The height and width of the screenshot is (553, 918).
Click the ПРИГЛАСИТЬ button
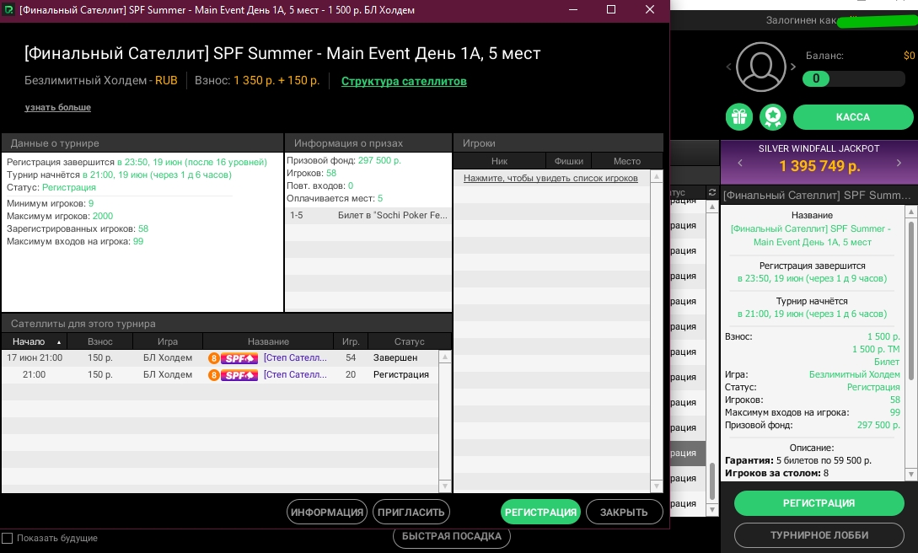[x=411, y=512]
